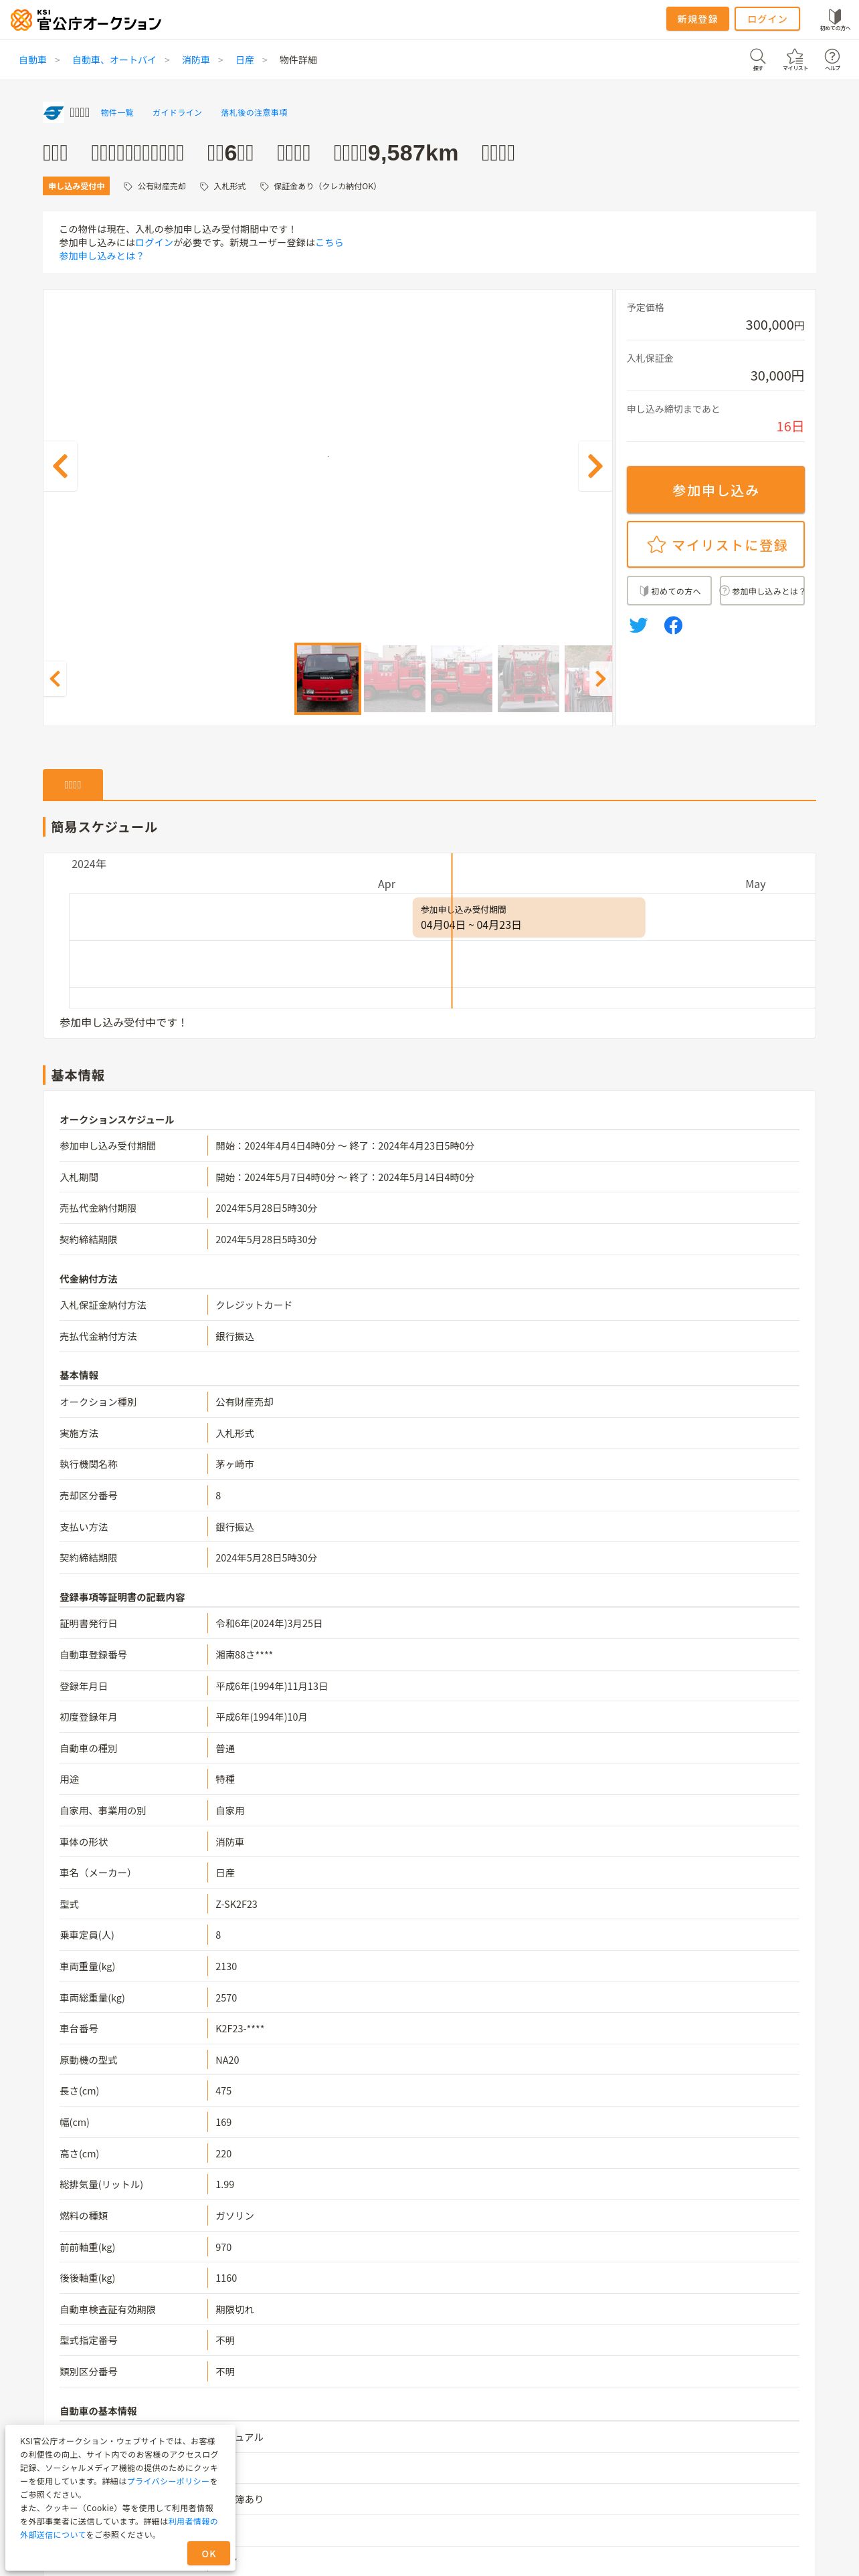This screenshot has width=859, height=2576.
Task: Click the small 初めての方へ button
Action: click(x=669, y=591)
